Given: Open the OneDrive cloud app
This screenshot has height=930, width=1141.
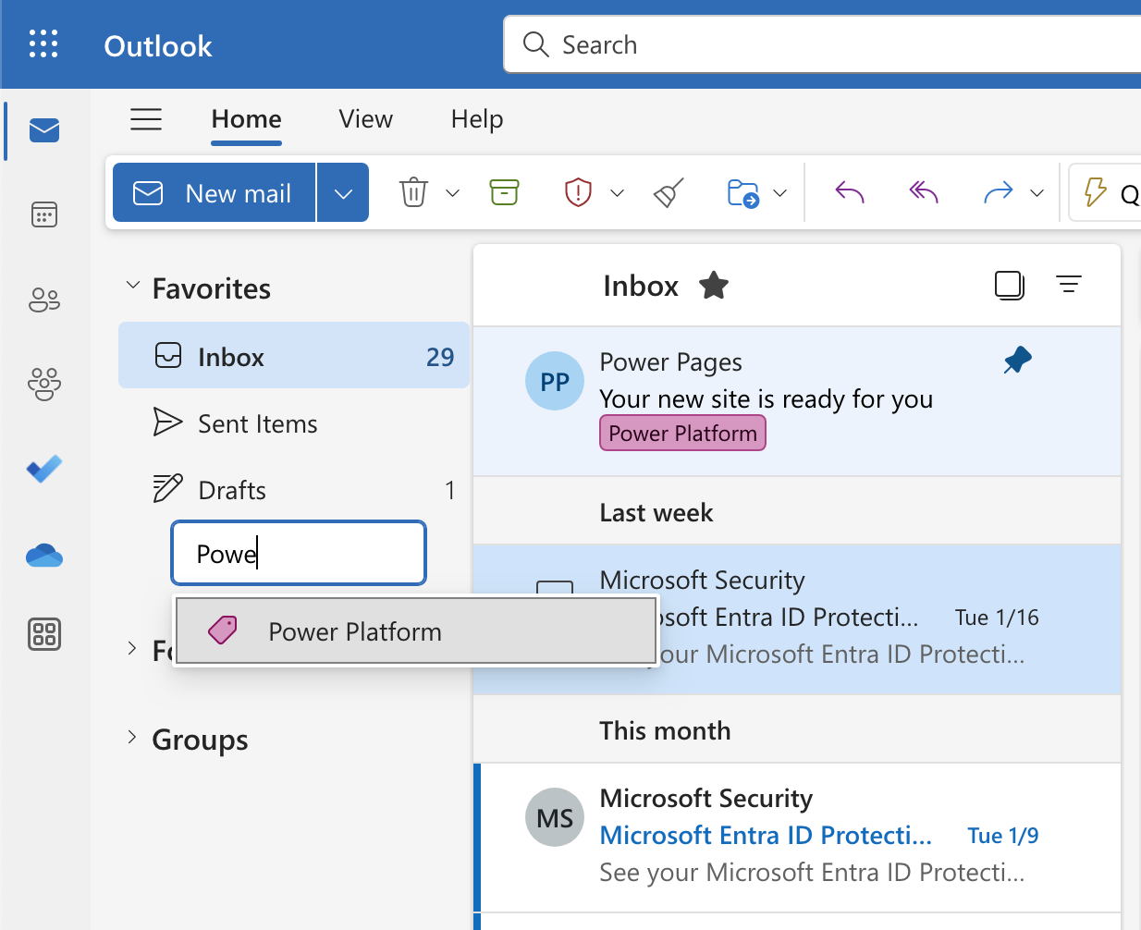Looking at the screenshot, I should click(44, 555).
